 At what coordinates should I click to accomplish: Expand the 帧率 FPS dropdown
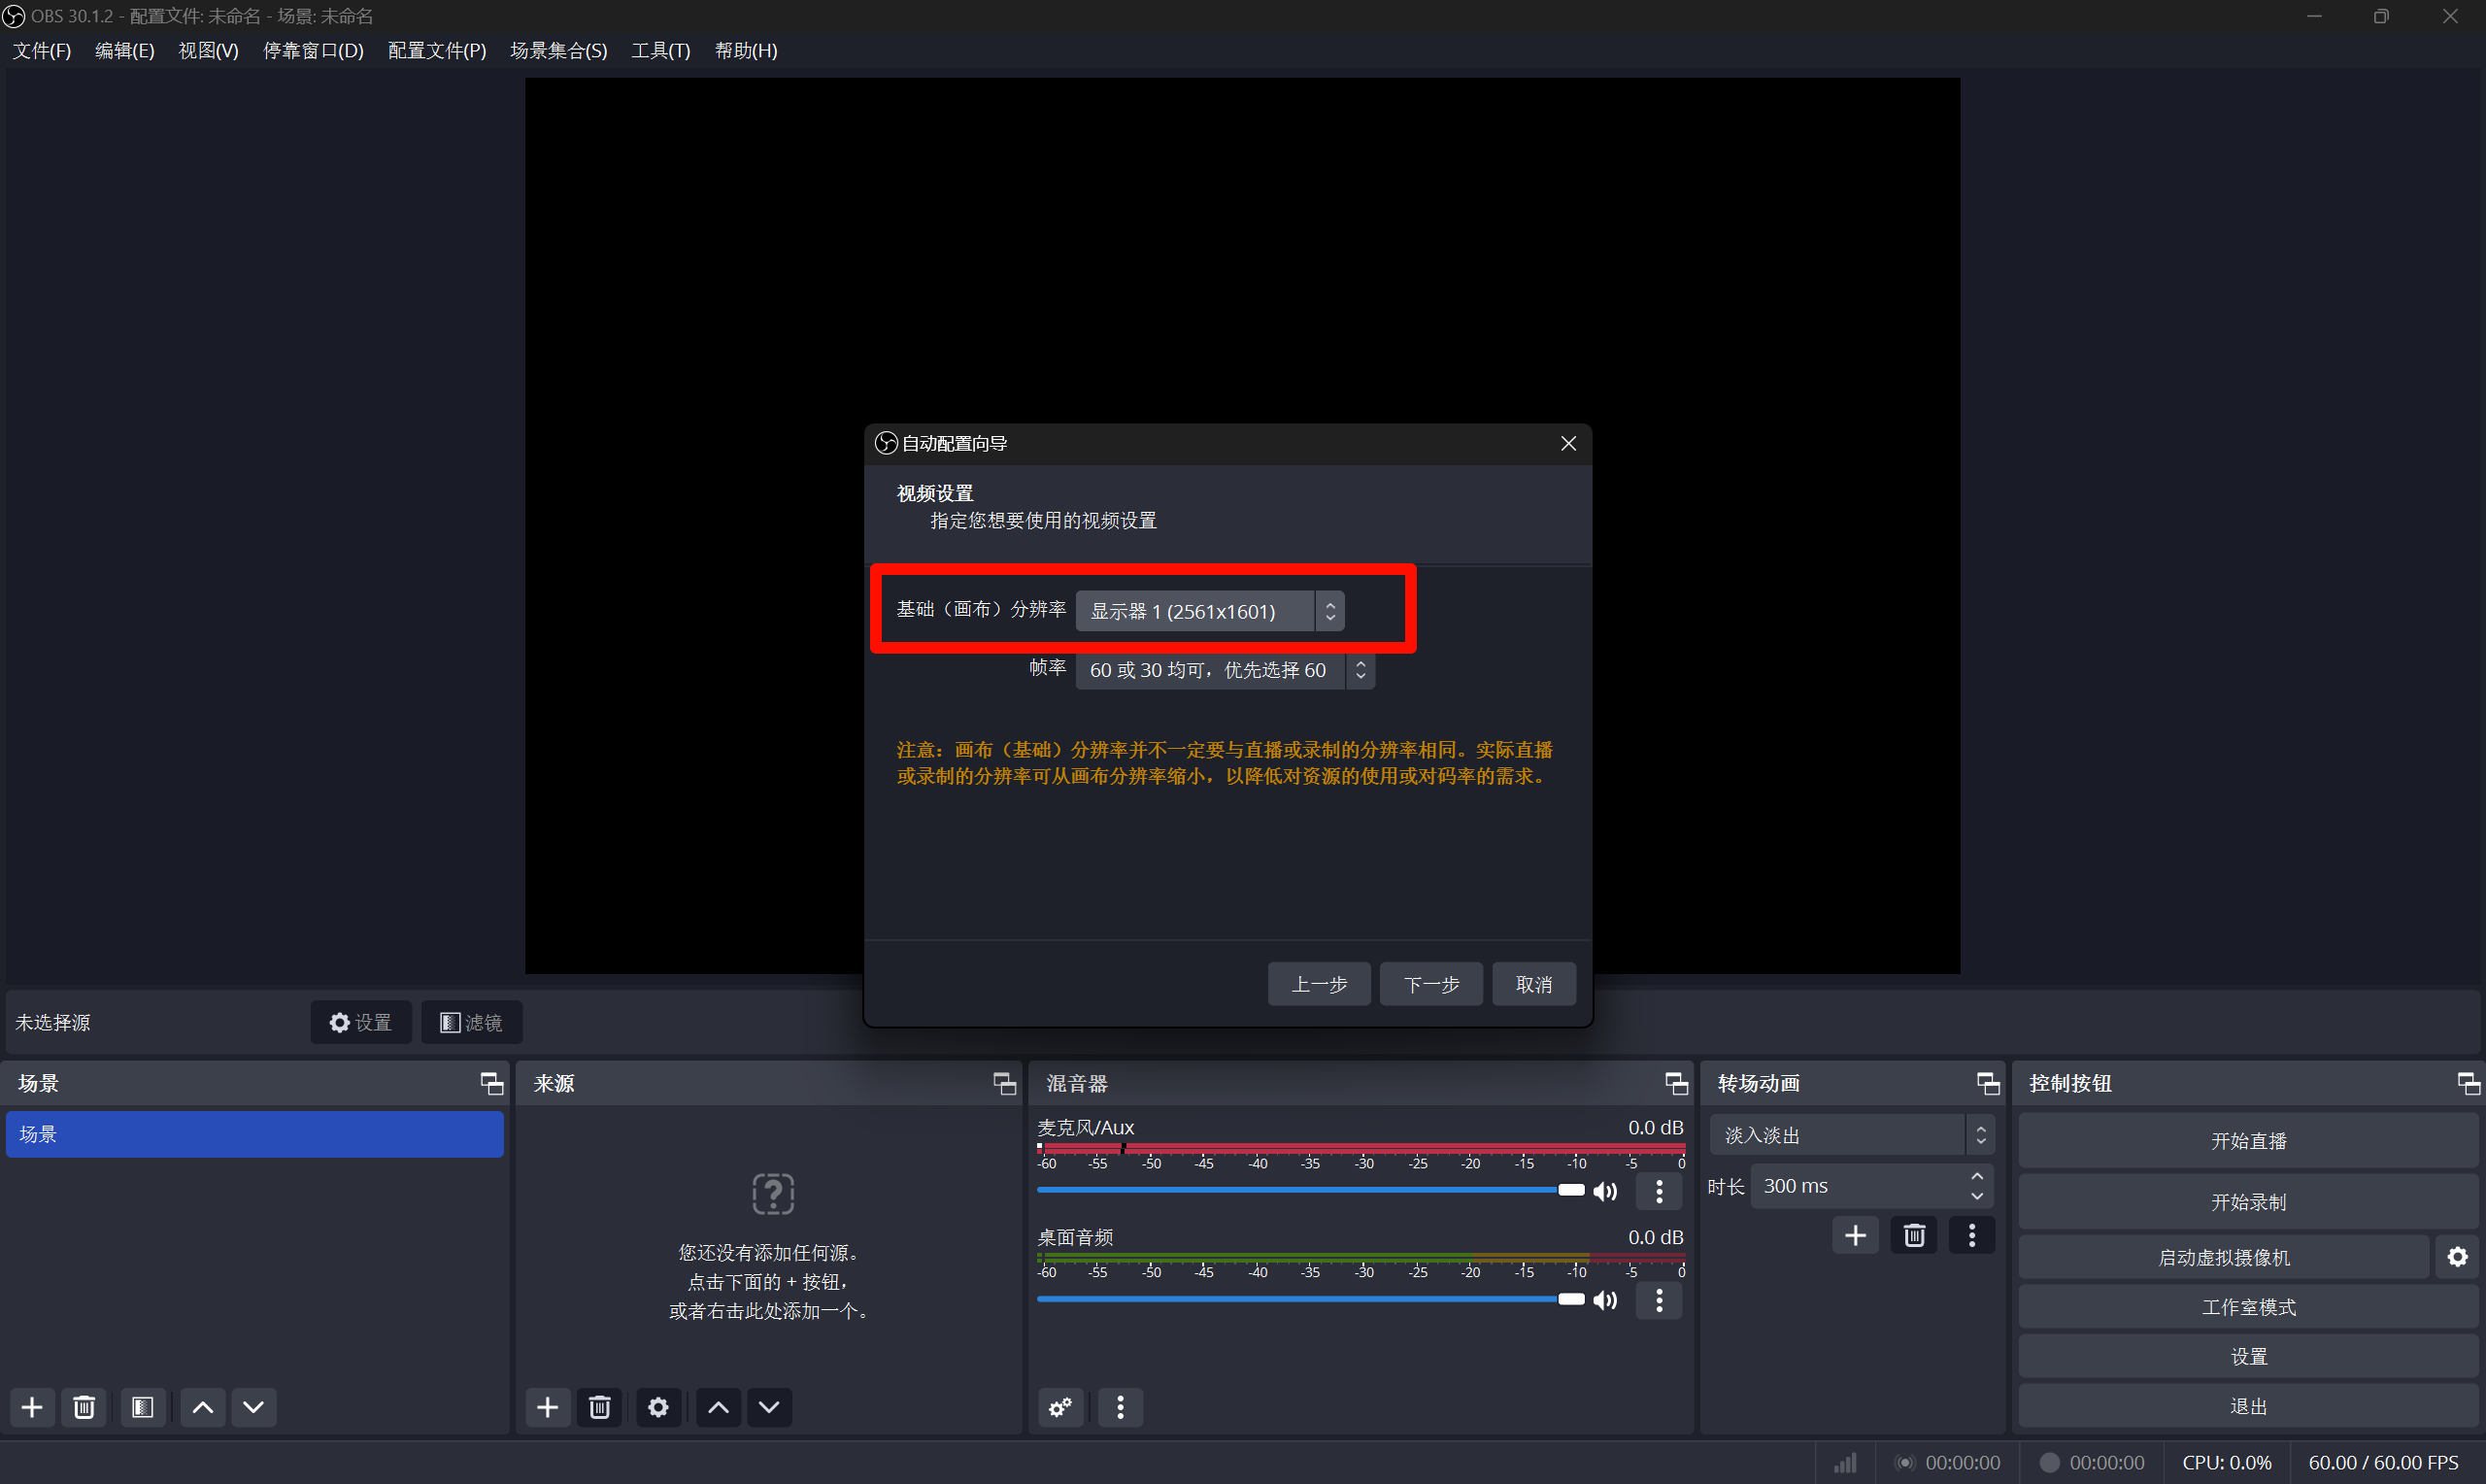pyautogui.click(x=1224, y=670)
